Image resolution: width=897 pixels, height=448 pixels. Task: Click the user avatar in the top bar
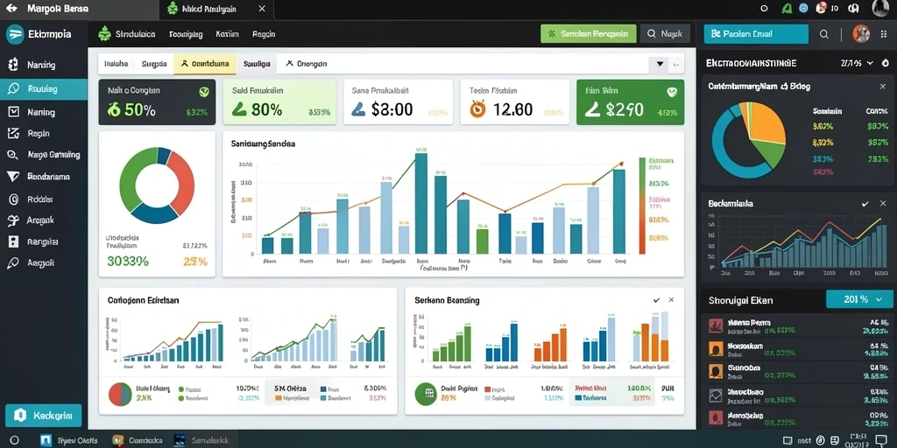point(861,34)
